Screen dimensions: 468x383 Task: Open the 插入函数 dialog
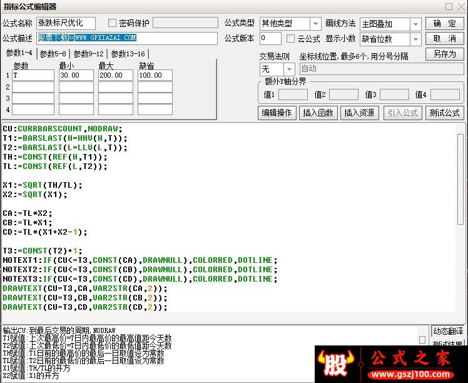[318, 113]
